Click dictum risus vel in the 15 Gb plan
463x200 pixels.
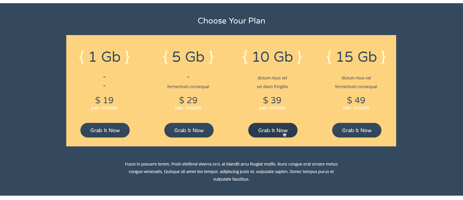coord(356,78)
